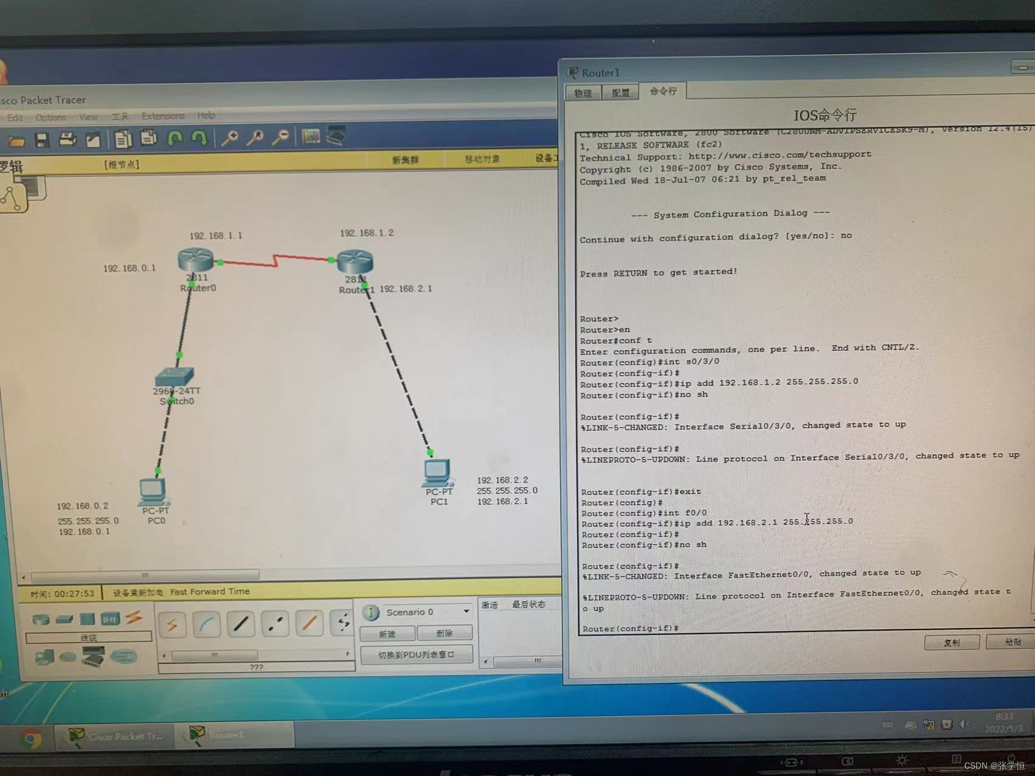Open Chrome from the Windows taskbar
The height and width of the screenshot is (776, 1035).
pos(32,738)
